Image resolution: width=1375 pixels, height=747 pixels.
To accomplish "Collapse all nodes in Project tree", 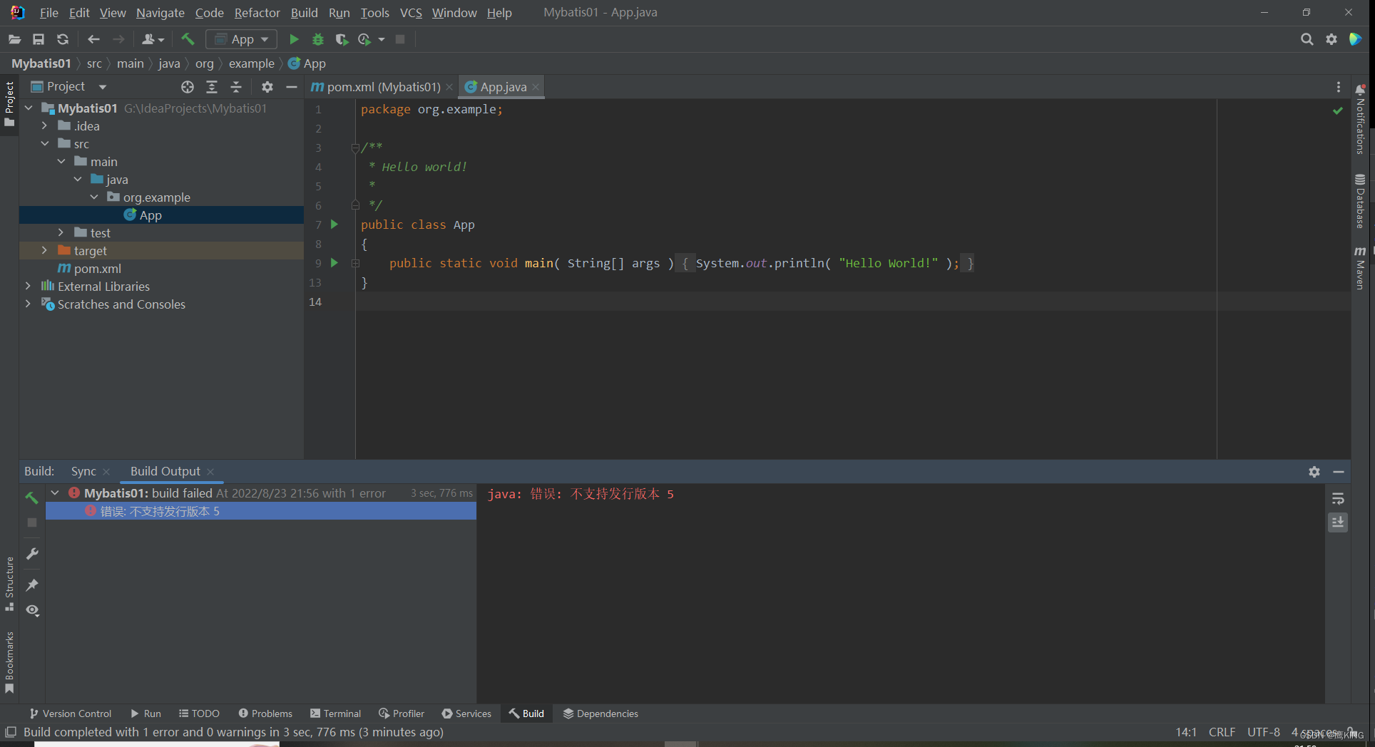I will (x=236, y=86).
